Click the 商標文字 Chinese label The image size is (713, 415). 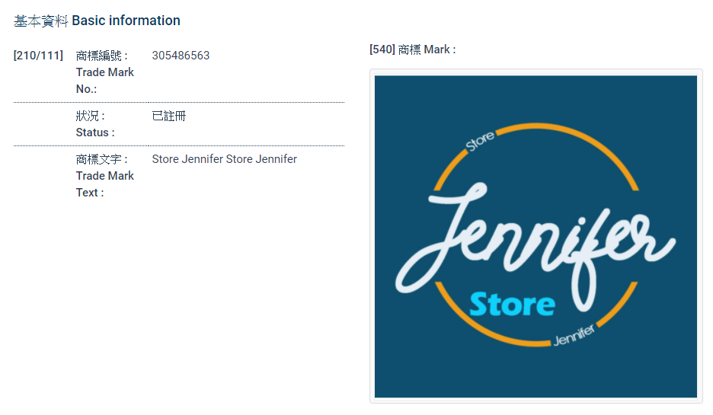coord(101,159)
